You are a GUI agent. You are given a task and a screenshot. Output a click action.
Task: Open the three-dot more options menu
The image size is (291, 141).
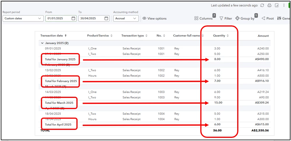284,5
